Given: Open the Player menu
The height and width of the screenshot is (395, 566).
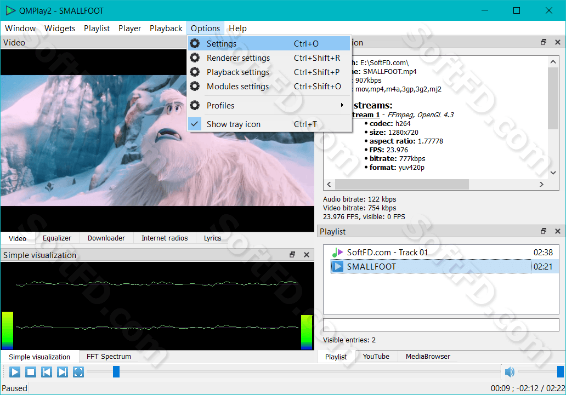Looking at the screenshot, I should coord(129,28).
